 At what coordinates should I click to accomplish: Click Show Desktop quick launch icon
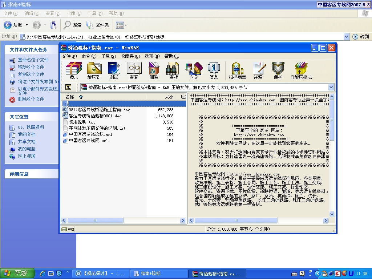(x=51, y=274)
